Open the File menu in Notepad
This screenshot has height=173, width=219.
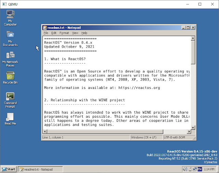(46, 33)
